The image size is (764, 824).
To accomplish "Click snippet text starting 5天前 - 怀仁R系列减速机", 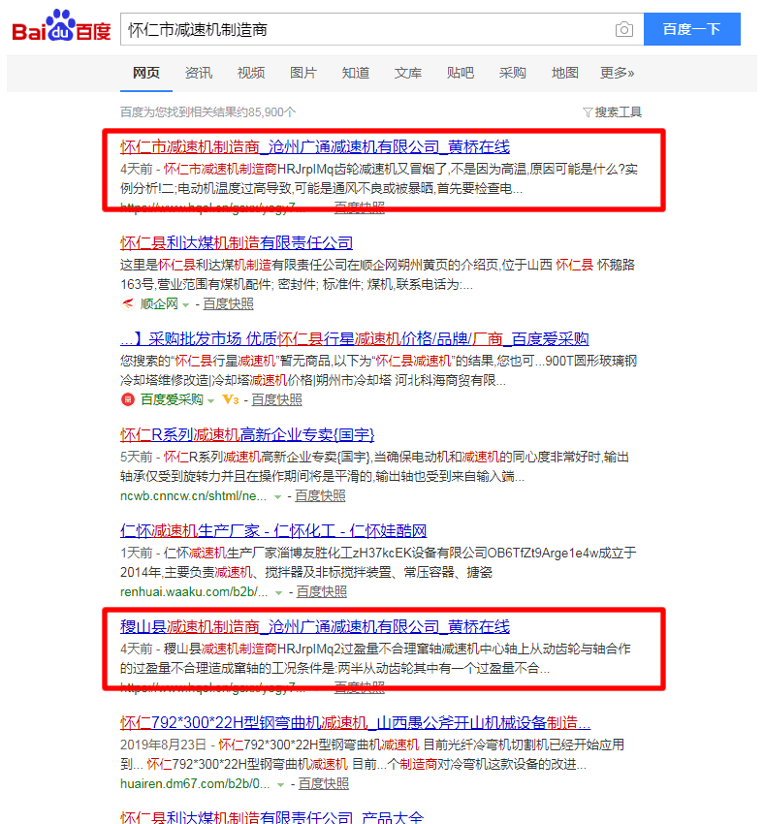I will tap(374, 466).
